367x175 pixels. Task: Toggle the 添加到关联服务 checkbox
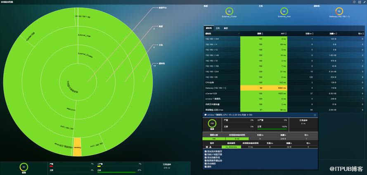[x=206, y=151]
